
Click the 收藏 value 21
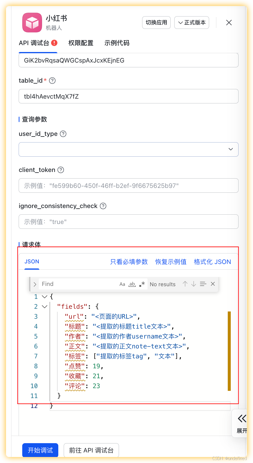tap(96, 376)
